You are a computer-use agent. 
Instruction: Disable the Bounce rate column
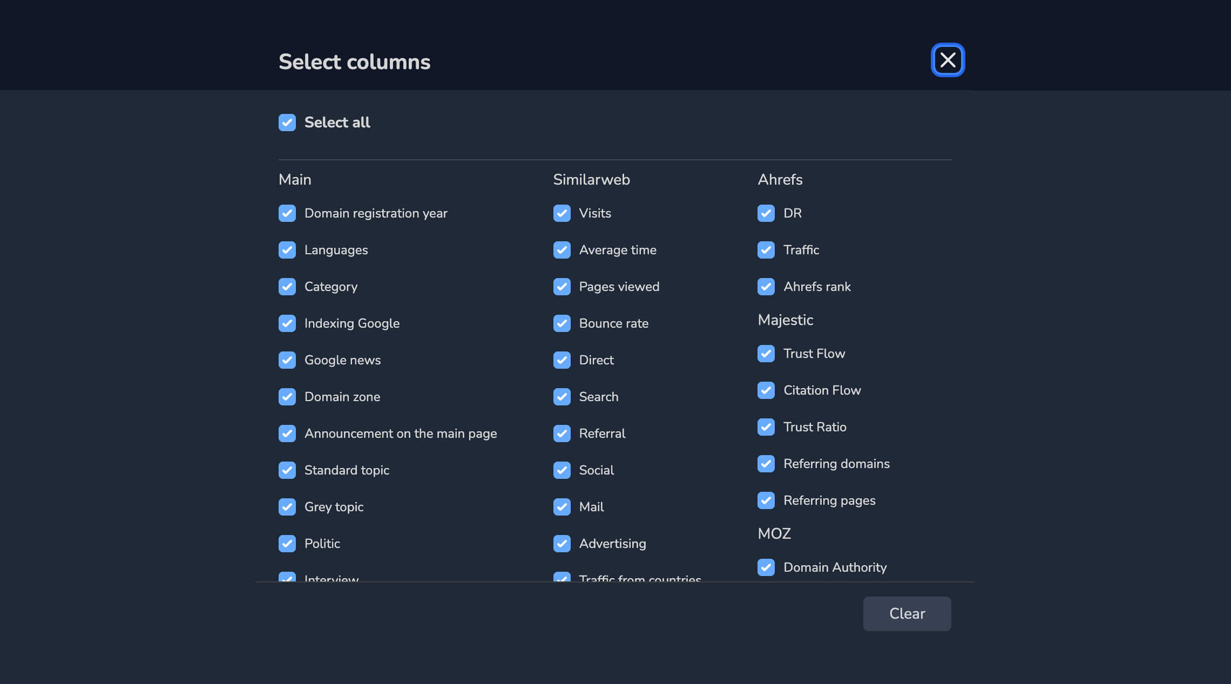(562, 323)
